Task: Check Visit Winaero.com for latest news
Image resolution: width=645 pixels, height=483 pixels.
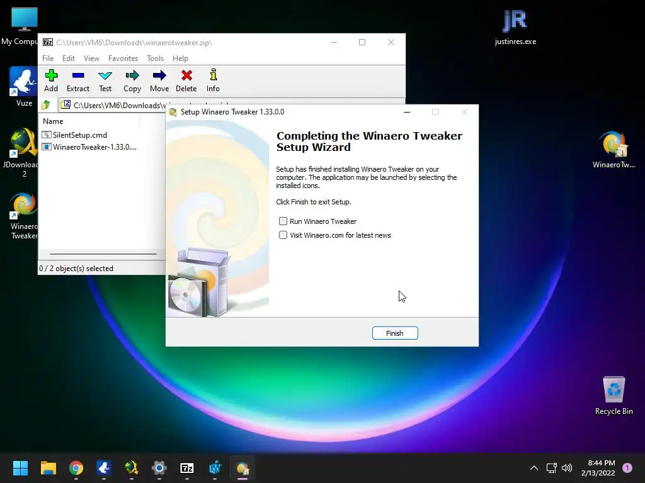Action: (283, 235)
